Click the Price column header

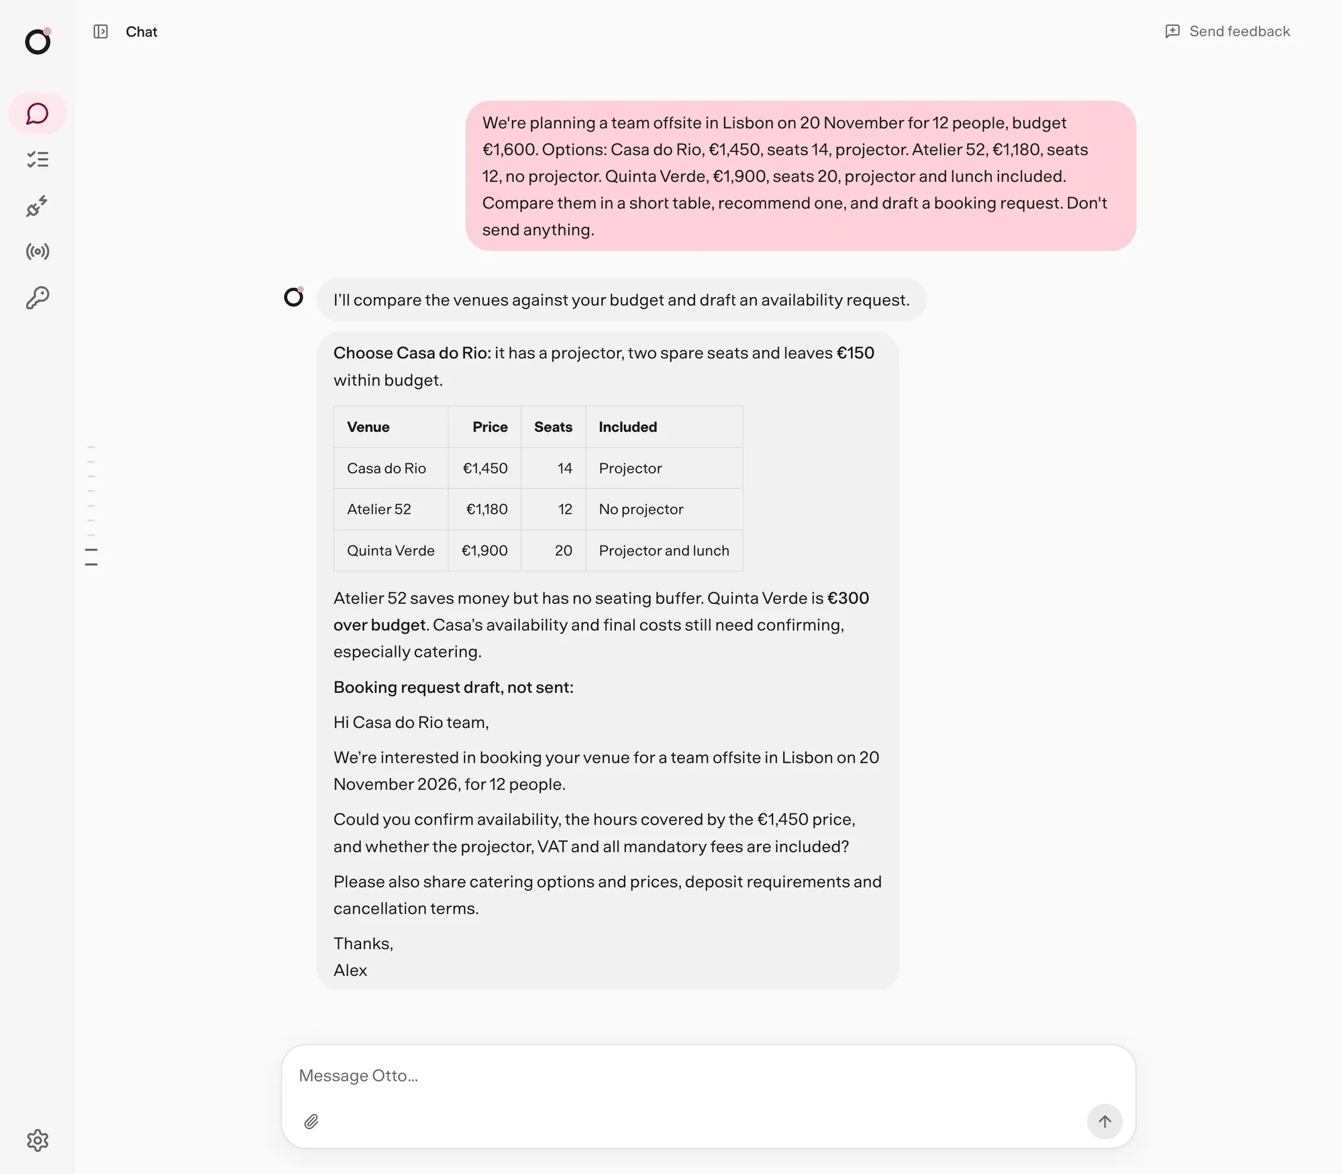(484, 427)
